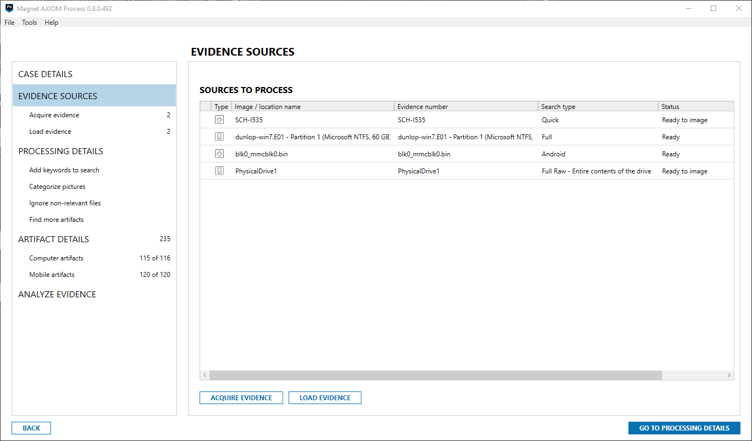Click dunlop-win7.E01 evidence number cell

coord(466,137)
